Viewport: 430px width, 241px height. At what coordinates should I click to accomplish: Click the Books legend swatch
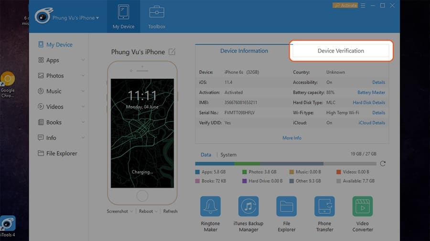(x=197, y=181)
